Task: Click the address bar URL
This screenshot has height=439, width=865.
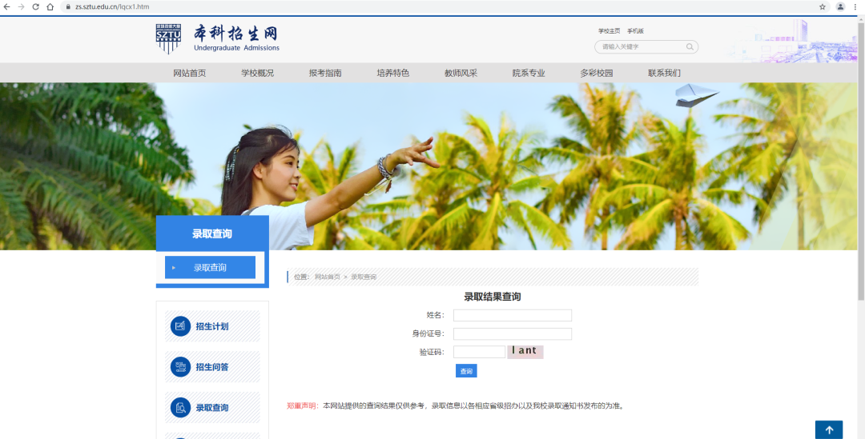Action: coord(113,6)
